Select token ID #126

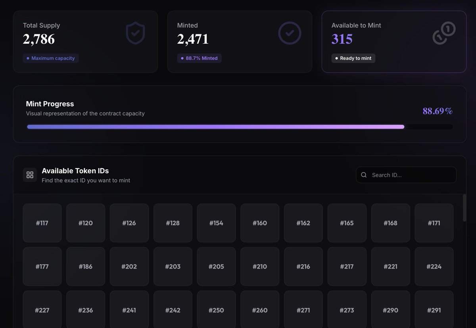click(129, 223)
